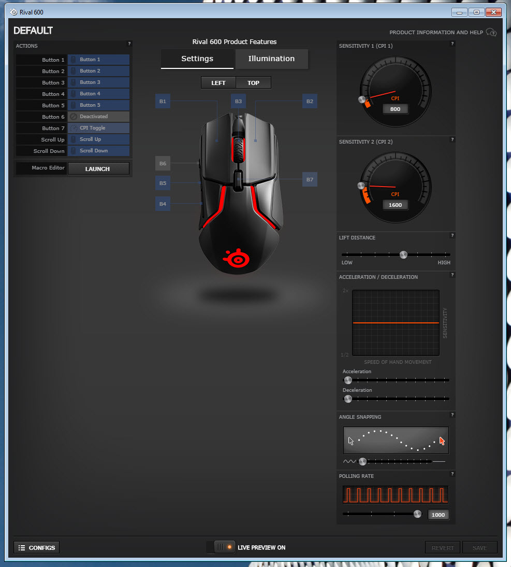Viewport: 511px width, 567px height.
Task: Click the SteelSeries icon in the title bar
Action: pos(14,12)
